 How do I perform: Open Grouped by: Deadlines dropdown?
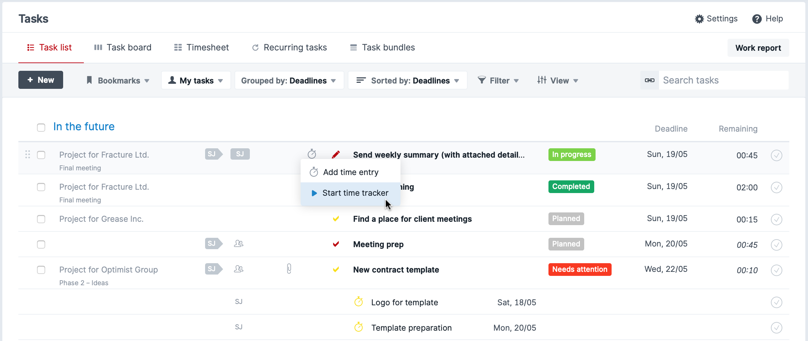click(x=289, y=80)
